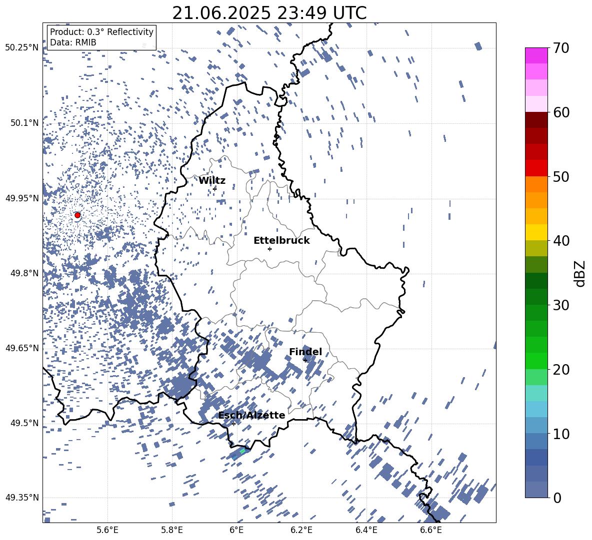
Task: Click the 0 dBZ colorbar tick label
Action: 557,498
